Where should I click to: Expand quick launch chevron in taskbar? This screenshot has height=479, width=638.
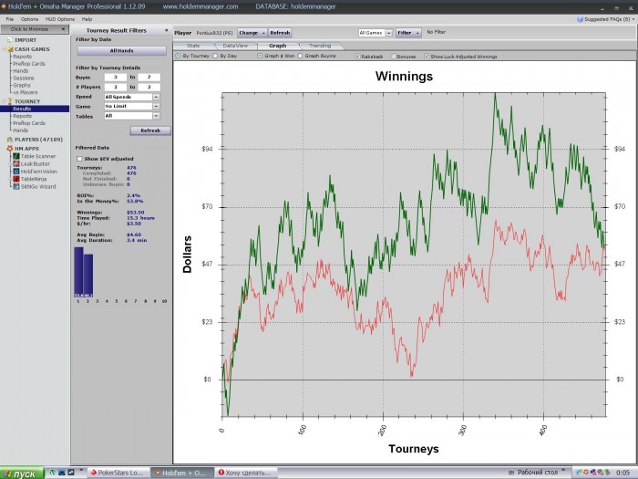(x=81, y=471)
